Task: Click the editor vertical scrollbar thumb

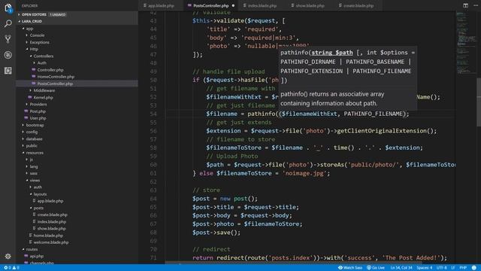Action: pyautogui.click(x=479, y=102)
